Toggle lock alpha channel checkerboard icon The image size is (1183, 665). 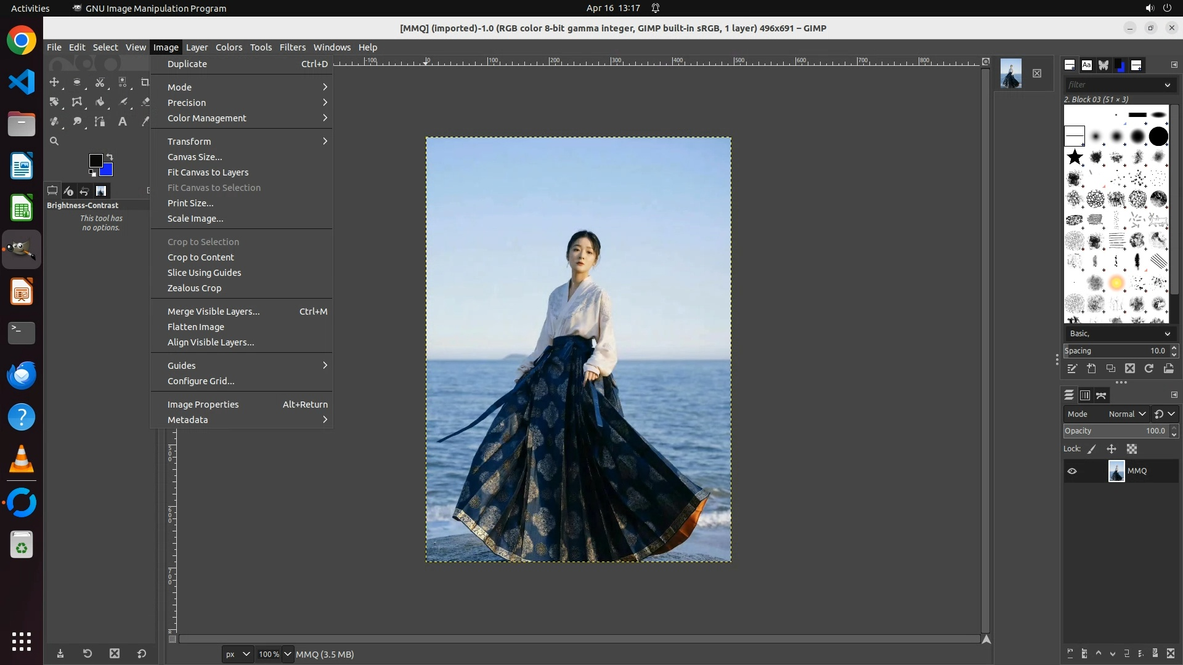click(x=1132, y=449)
